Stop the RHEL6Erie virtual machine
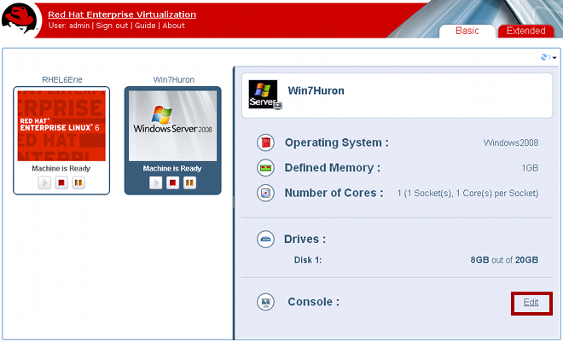 tap(61, 183)
